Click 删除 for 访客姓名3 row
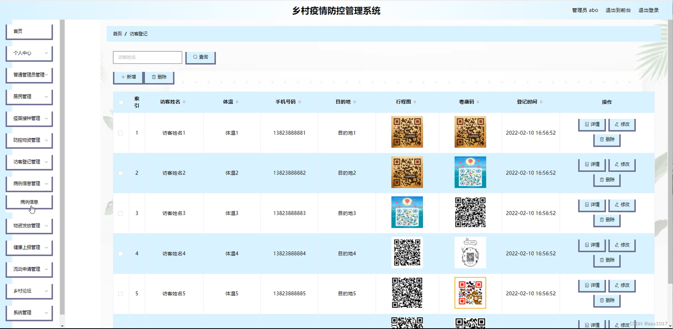 [x=607, y=220]
